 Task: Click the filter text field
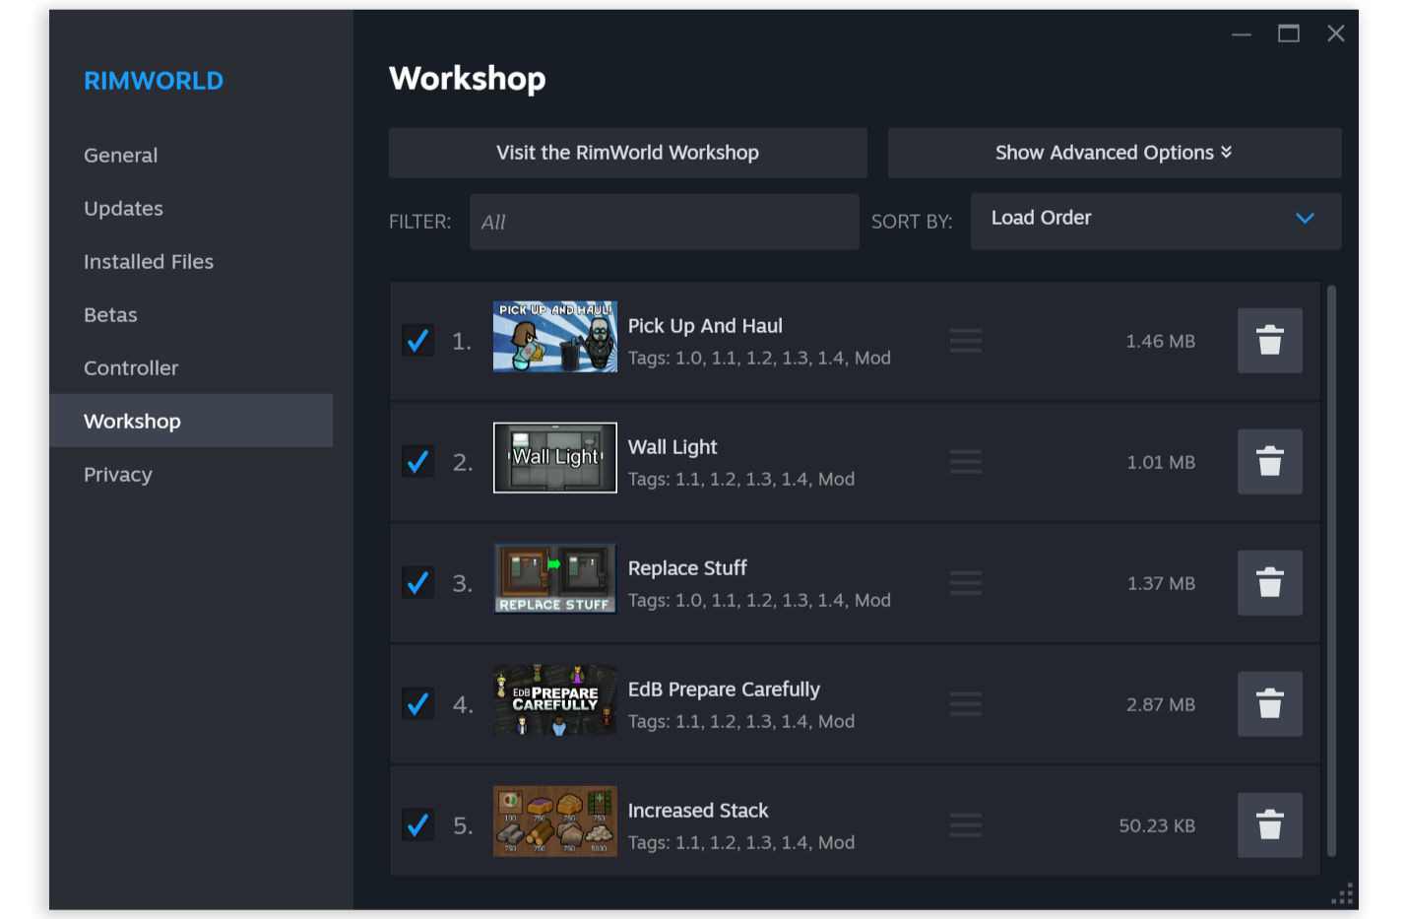click(x=665, y=222)
